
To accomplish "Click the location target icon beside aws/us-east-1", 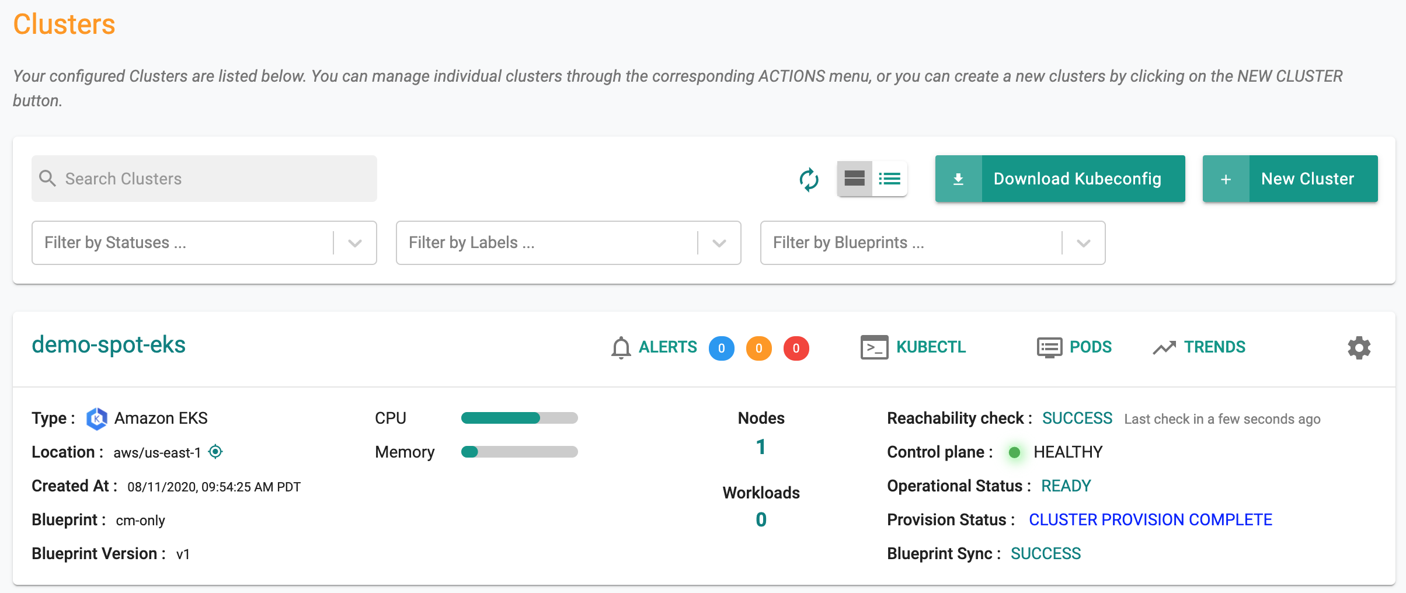I will (x=215, y=452).
